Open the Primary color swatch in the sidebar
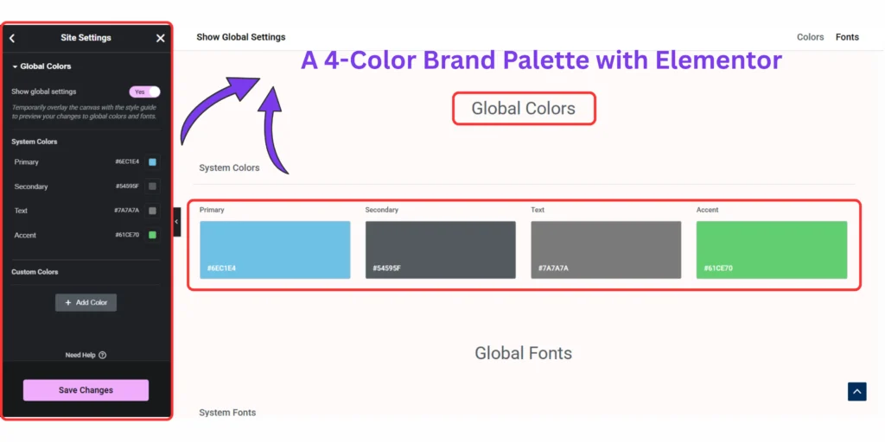 (x=152, y=161)
